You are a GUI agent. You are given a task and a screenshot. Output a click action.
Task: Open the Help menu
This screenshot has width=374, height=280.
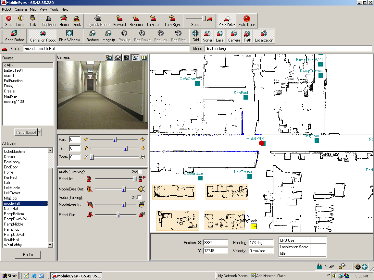point(65,9)
